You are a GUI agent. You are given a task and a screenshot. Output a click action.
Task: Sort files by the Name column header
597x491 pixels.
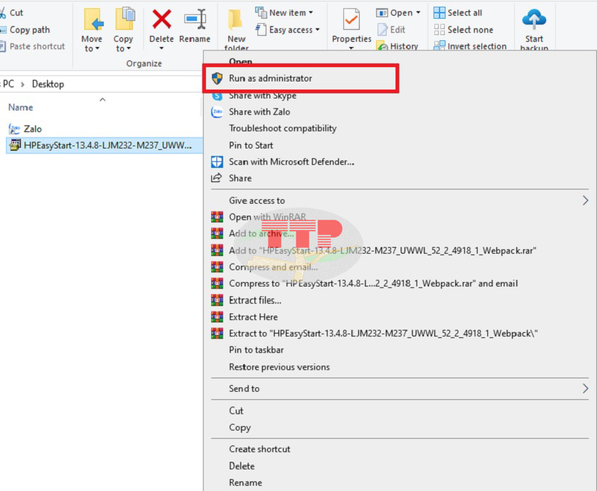pos(21,107)
